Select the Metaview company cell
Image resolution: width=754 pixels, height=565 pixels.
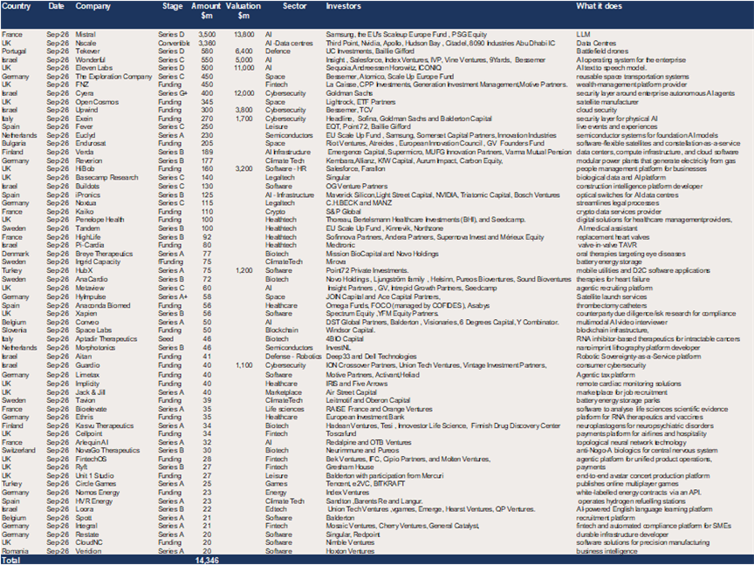coord(90,289)
